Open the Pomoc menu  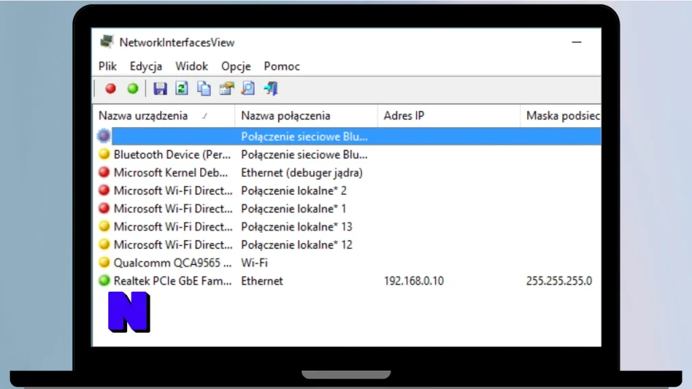[282, 66]
